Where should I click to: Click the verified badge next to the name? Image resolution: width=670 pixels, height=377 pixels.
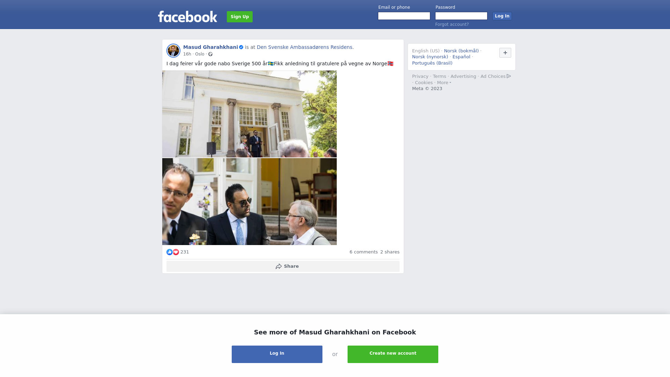[241, 47]
